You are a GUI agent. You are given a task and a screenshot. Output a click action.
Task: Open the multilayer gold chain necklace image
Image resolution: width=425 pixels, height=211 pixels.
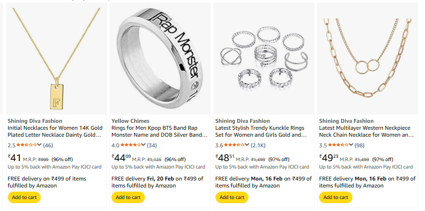pyautogui.click(x=367, y=59)
